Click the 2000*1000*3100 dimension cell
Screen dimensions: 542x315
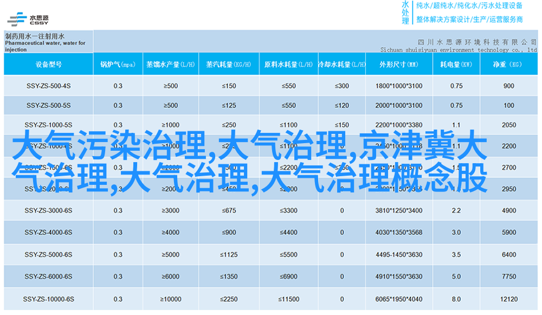399,106
